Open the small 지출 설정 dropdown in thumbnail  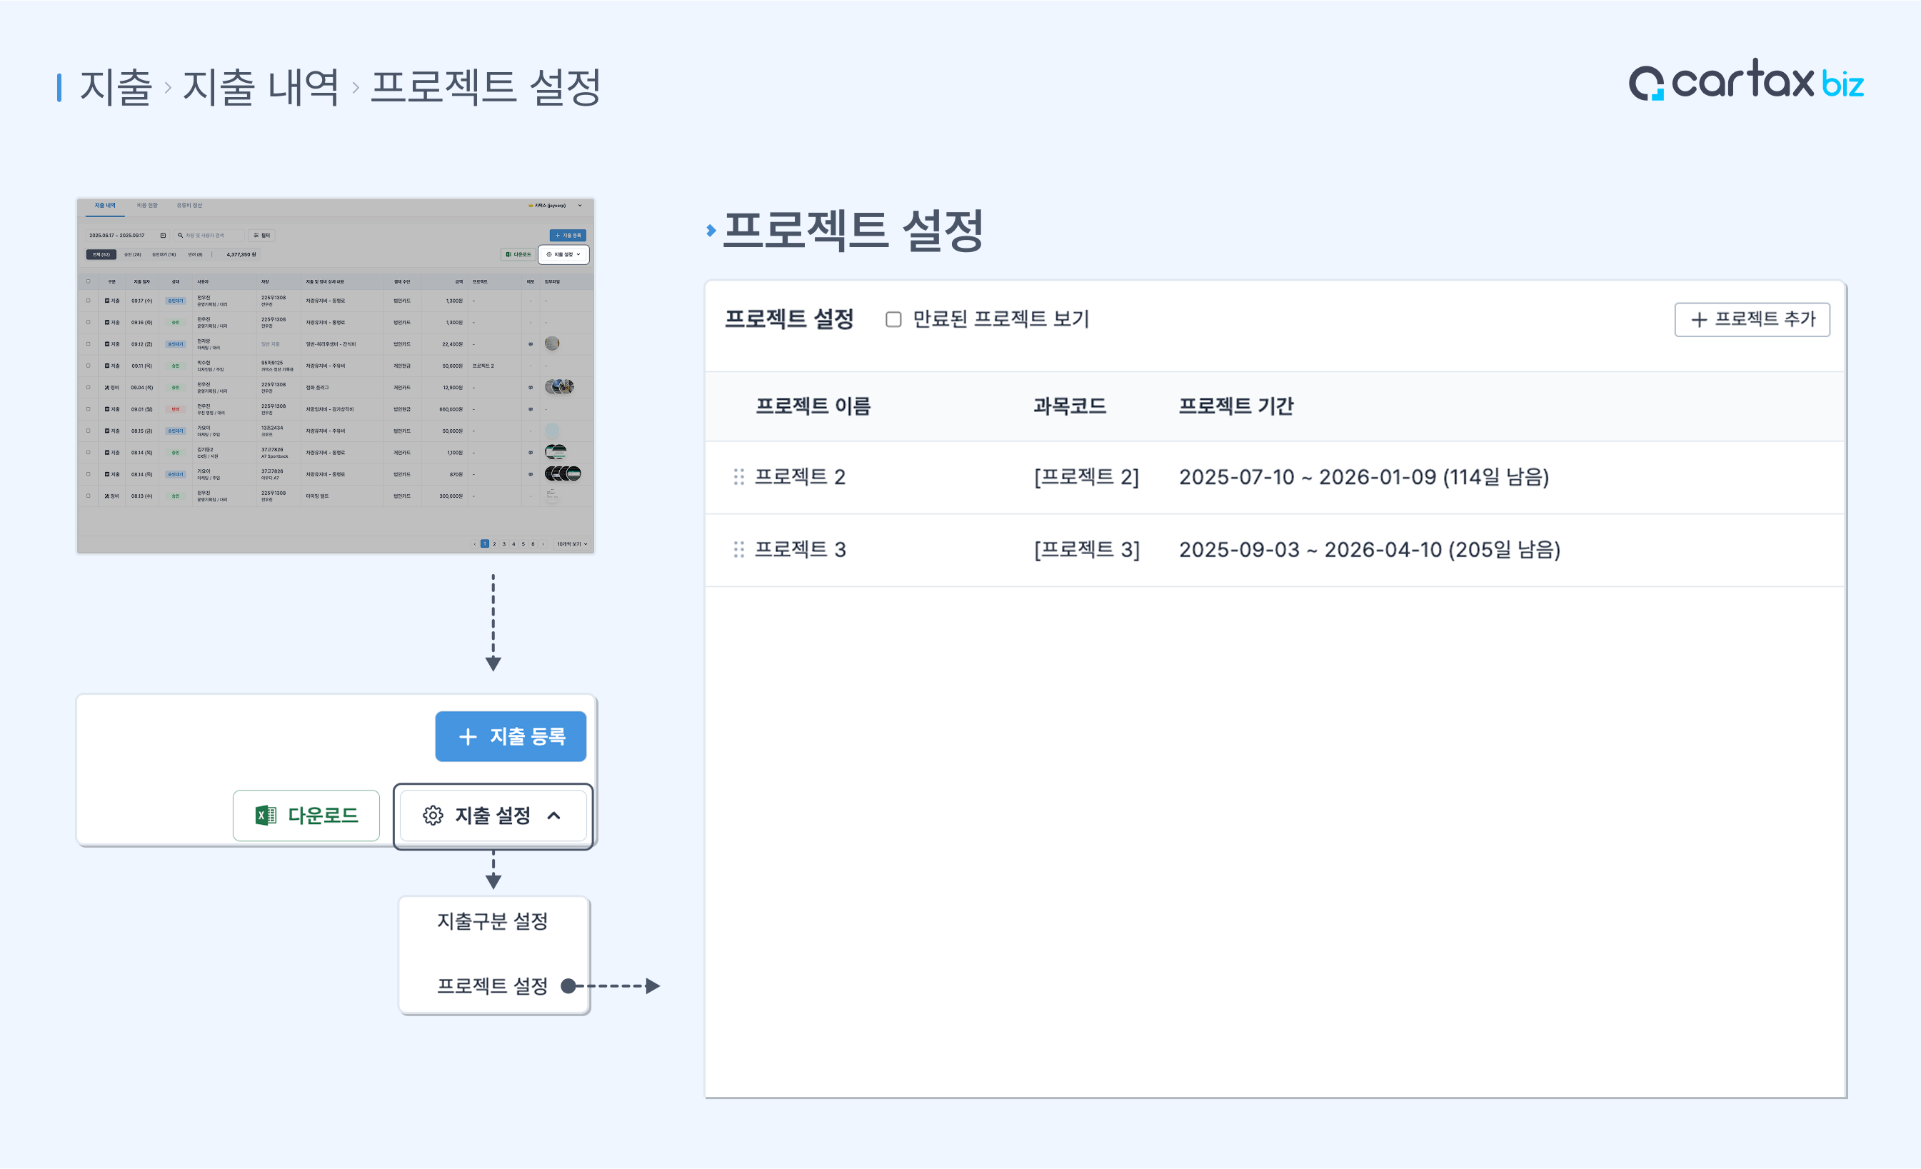click(x=563, y=254)
